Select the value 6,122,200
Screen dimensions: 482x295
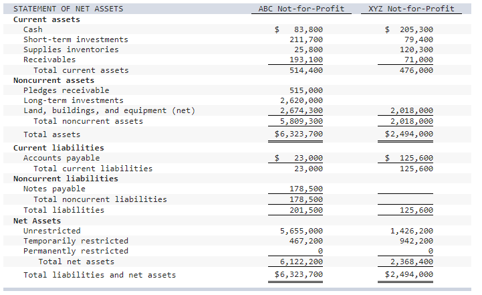[x=302, y=262]
